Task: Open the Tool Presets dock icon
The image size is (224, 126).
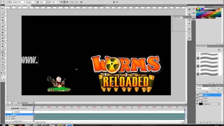Action: click(x=189, y=38)
